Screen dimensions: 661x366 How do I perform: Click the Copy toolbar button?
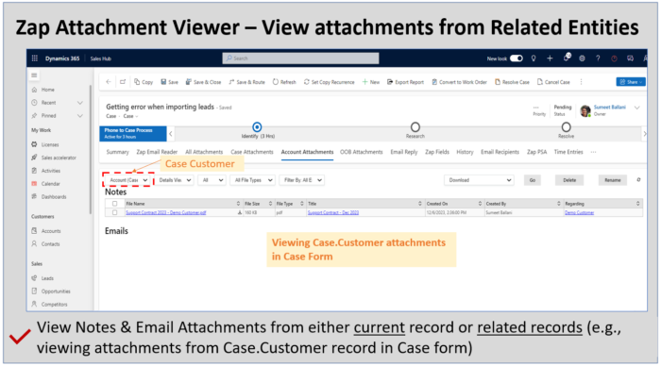click(144, 82)
